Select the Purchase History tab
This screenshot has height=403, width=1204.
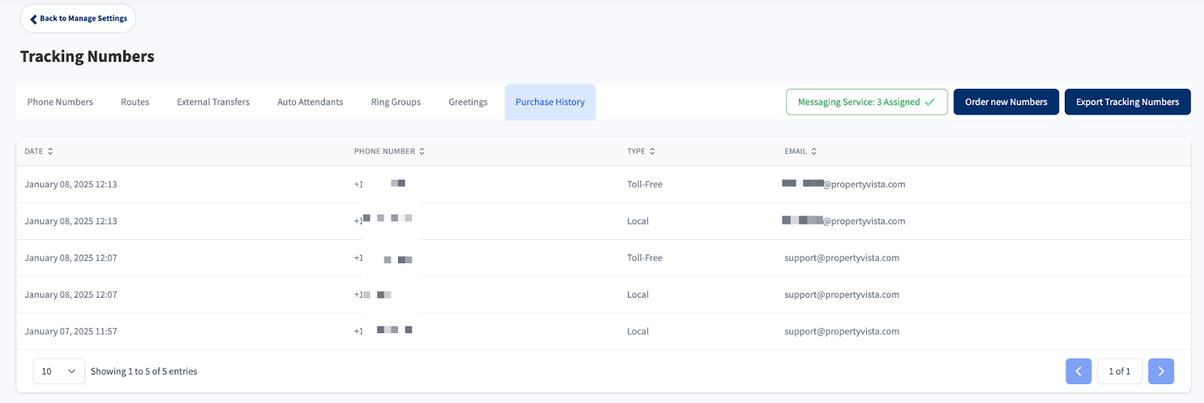click(x=550, y=102)
